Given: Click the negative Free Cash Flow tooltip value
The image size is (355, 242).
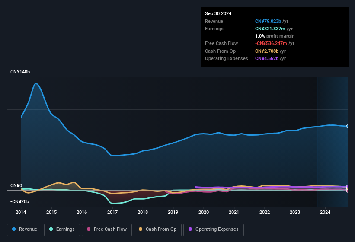Looking at the screenshot, I should (x=271, y=43).
